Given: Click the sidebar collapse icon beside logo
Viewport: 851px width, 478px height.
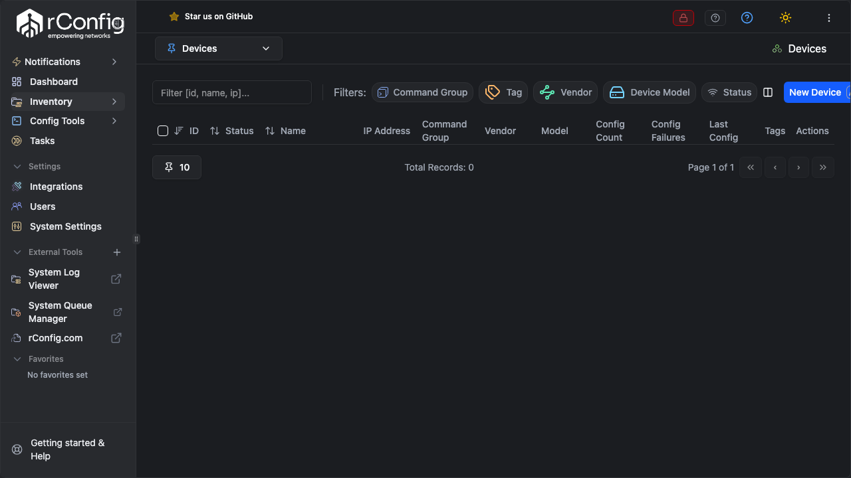Looking at the screenshot, I should 118,23.
